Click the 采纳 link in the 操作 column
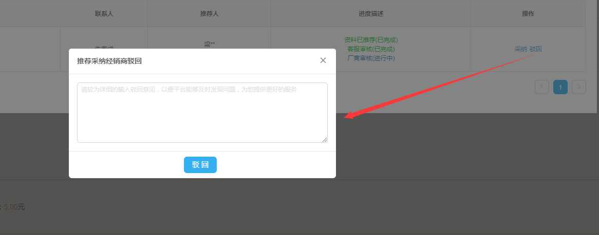Screen dimensions: 599x235 (x=521, y=49)
